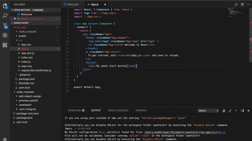Close the bottom panel
Image resolution: width=252 pixels, height=141 pixels.
coord(248,110)
